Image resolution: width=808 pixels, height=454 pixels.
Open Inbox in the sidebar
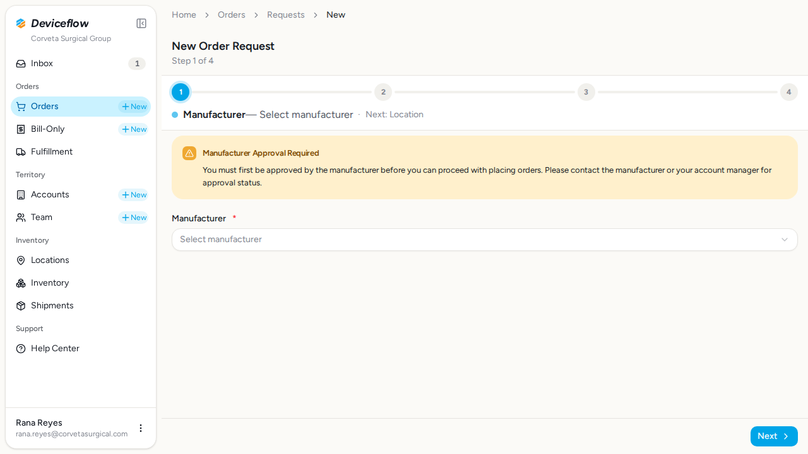coord(81,64)
